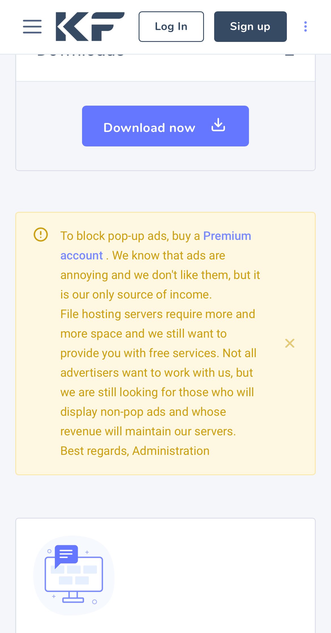
Task: Dismiss the pop-up ads notice
Action: 290,343
